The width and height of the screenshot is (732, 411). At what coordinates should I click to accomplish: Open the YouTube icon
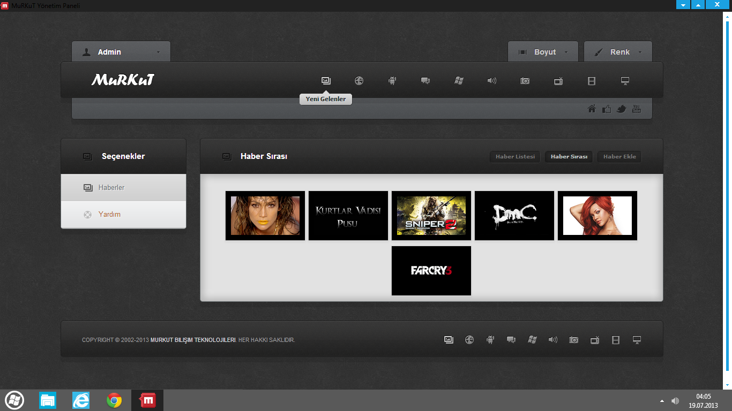(x=637, y=109)
